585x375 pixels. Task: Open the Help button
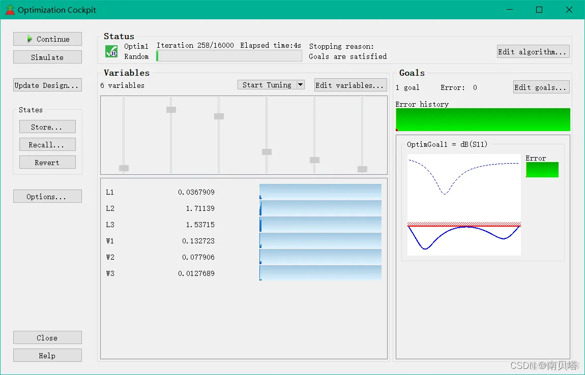coord(47,355)
